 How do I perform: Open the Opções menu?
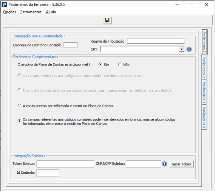point(9,12)
